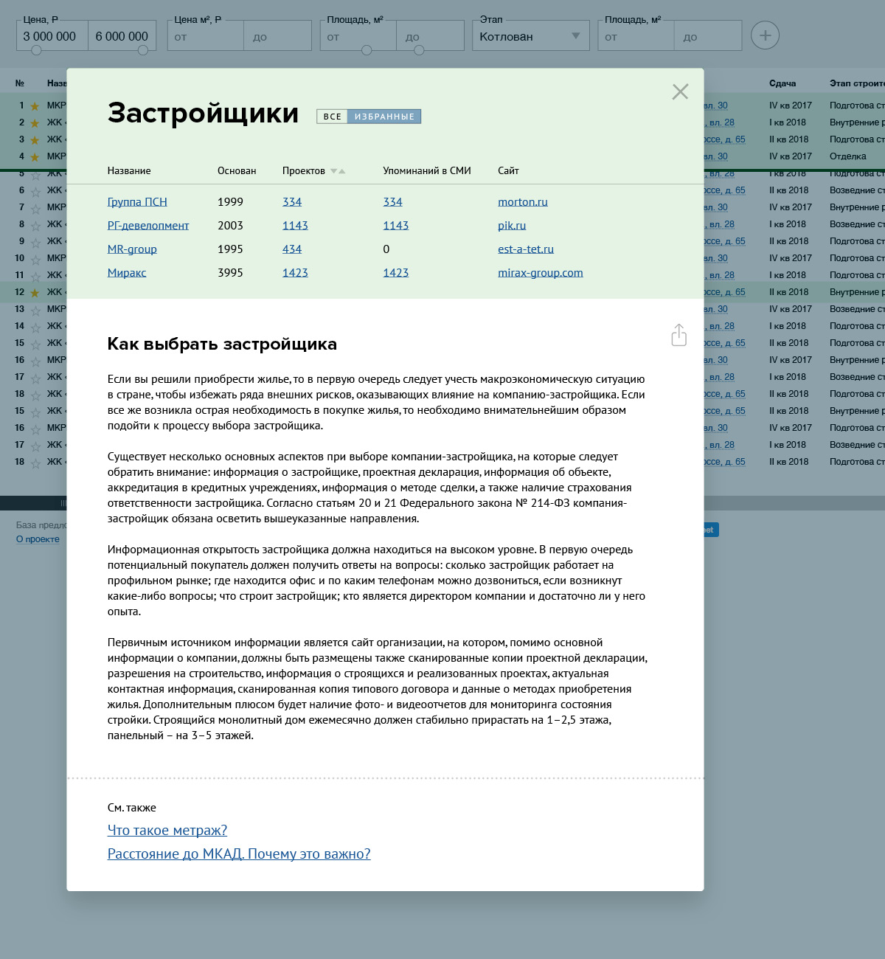Click the 'О проекте' footer link

point(38,539)
